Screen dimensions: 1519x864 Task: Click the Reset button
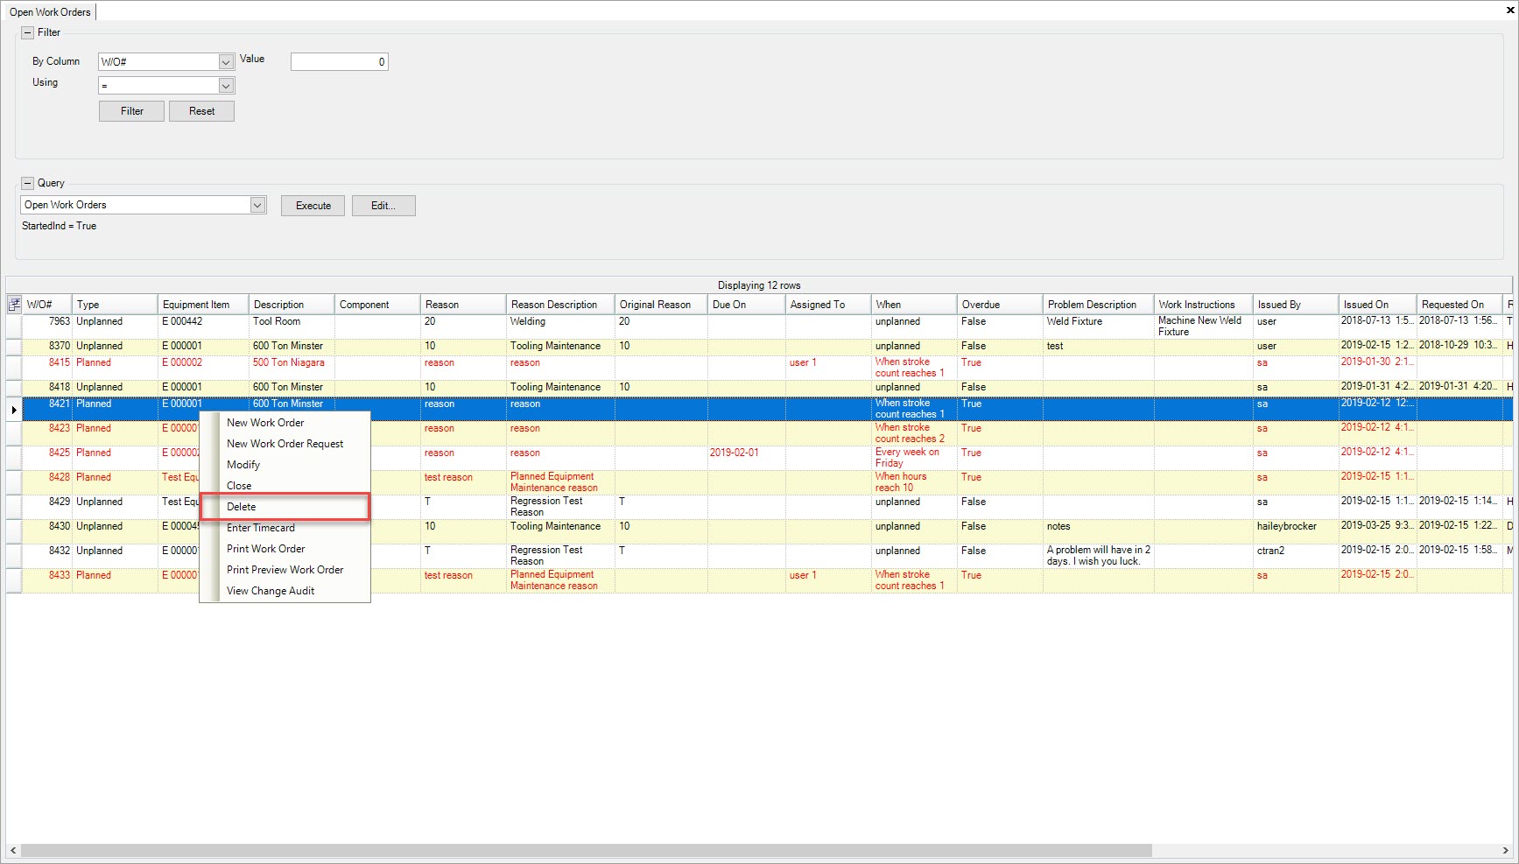pos(201,111)
